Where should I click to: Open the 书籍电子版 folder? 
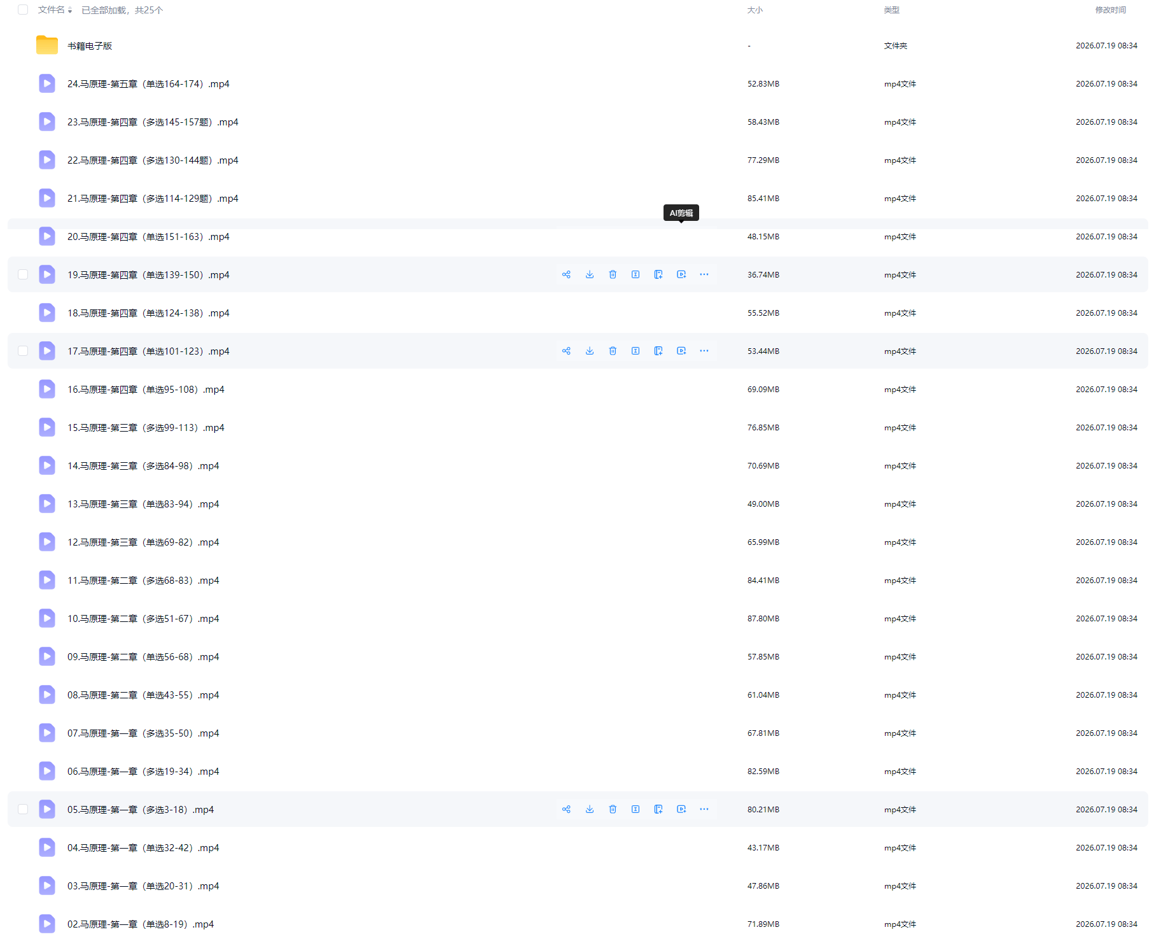(x=90, y=46)
